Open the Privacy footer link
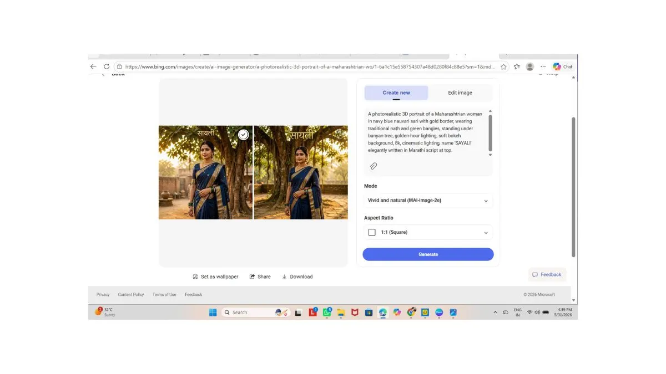Viewport: 666px width, 374px height. 103,295
